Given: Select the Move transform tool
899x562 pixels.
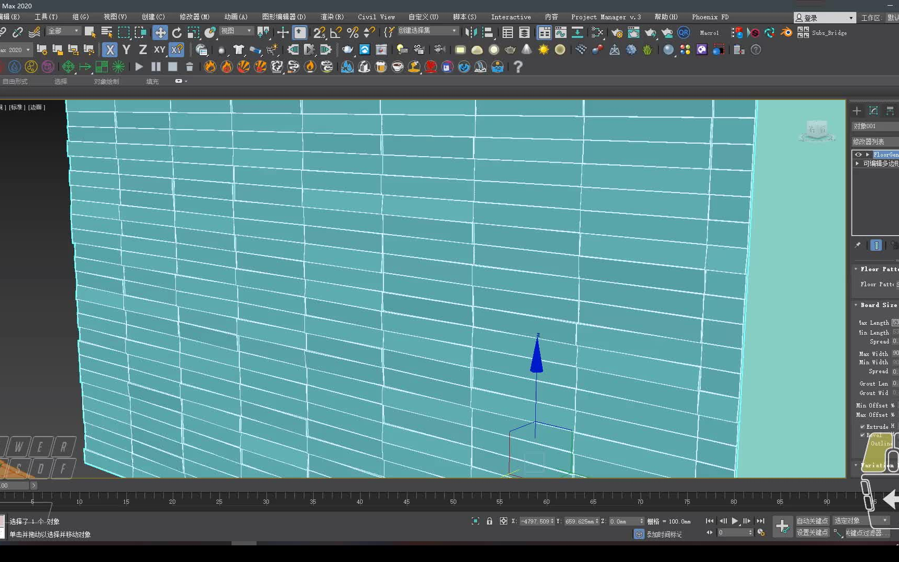Looking at the screenshot, I should click(x=160, y=33).
